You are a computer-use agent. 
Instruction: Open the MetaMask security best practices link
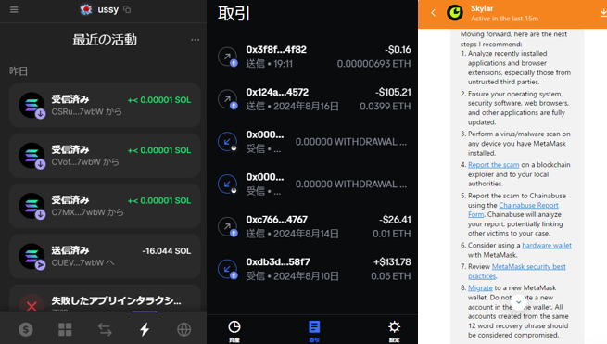click(x=517, y=271)
